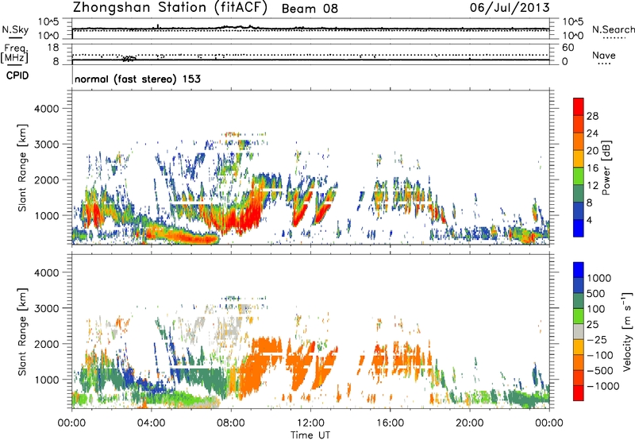Click the '60' Nave axis tick
Viewport: 635px width, 440px height.
[568, 48]
